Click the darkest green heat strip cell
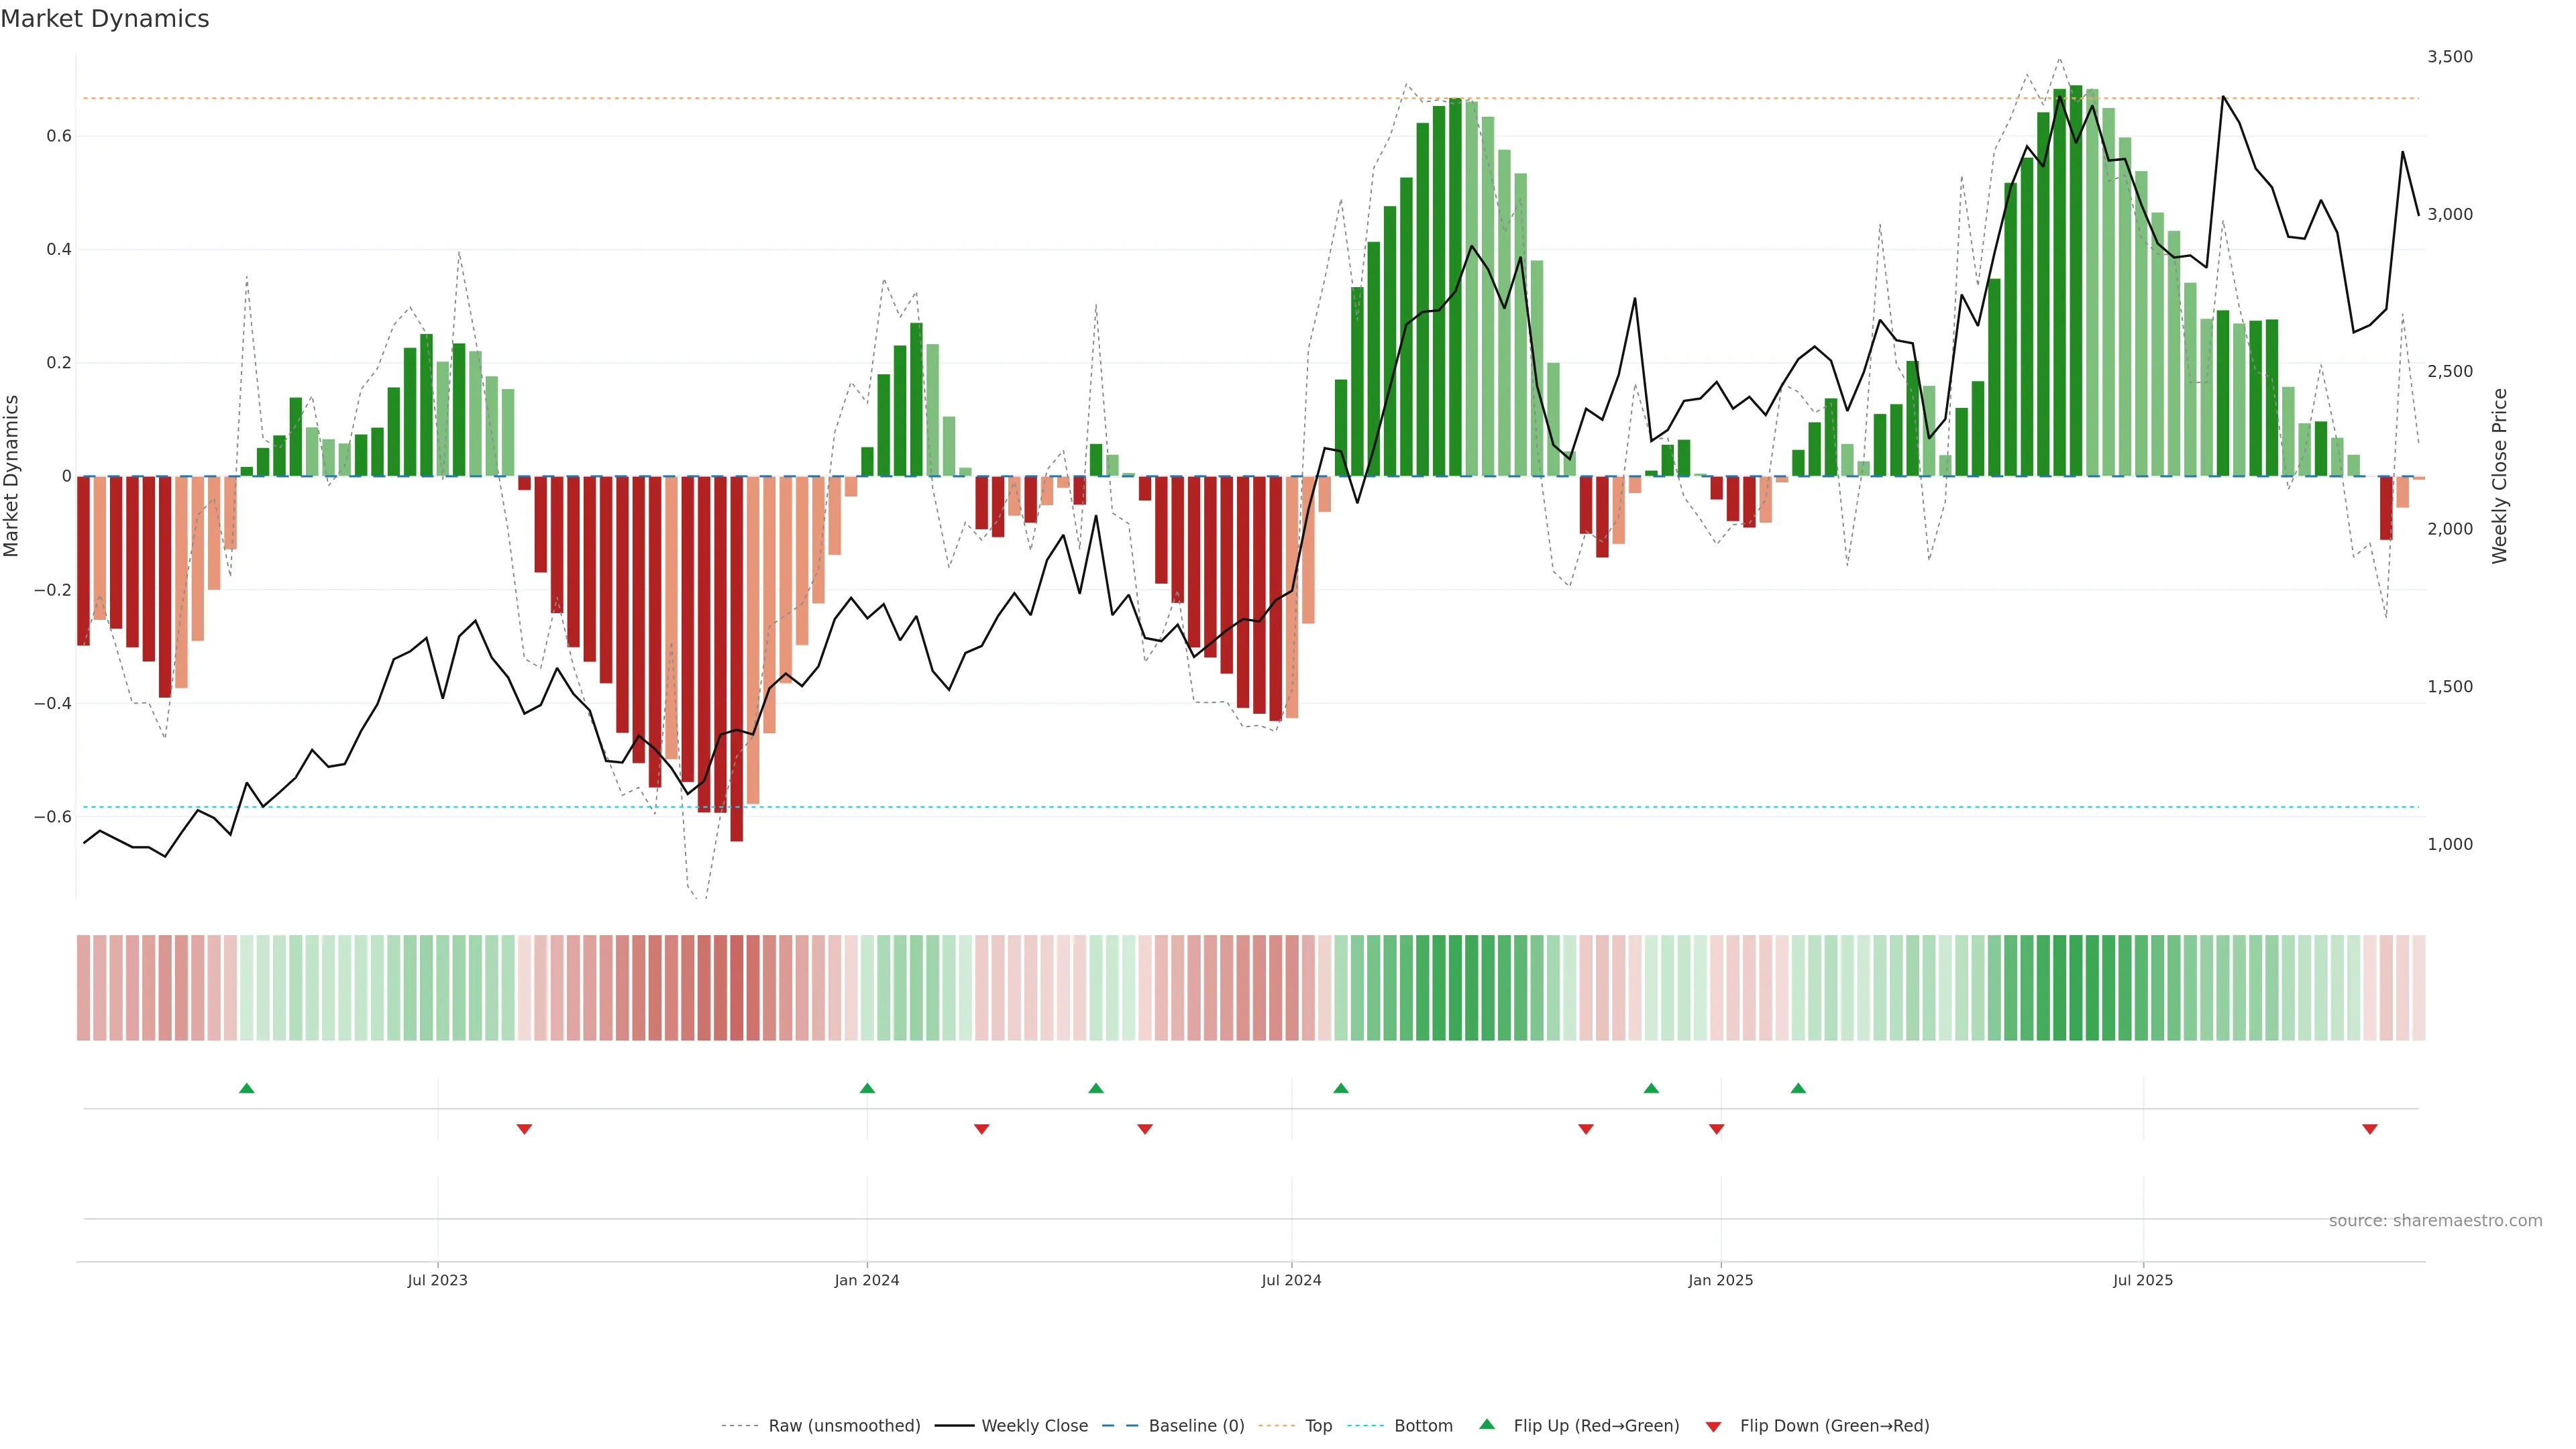 pyautogui.click(x=2076, y=988)
